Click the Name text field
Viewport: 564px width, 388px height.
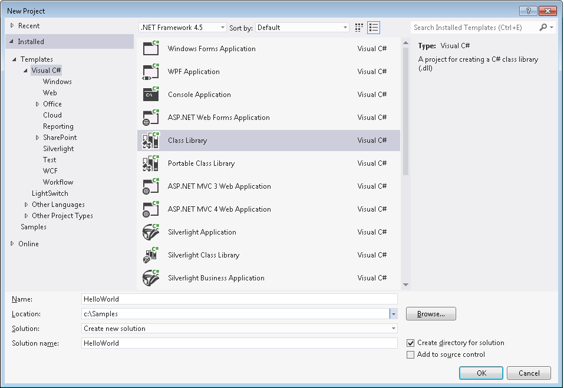point(239,299)
